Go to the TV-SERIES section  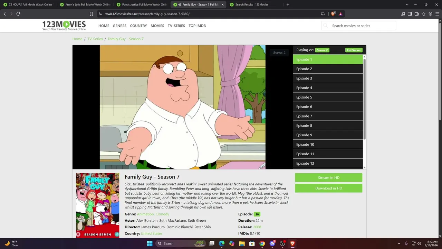click(176, 26)
